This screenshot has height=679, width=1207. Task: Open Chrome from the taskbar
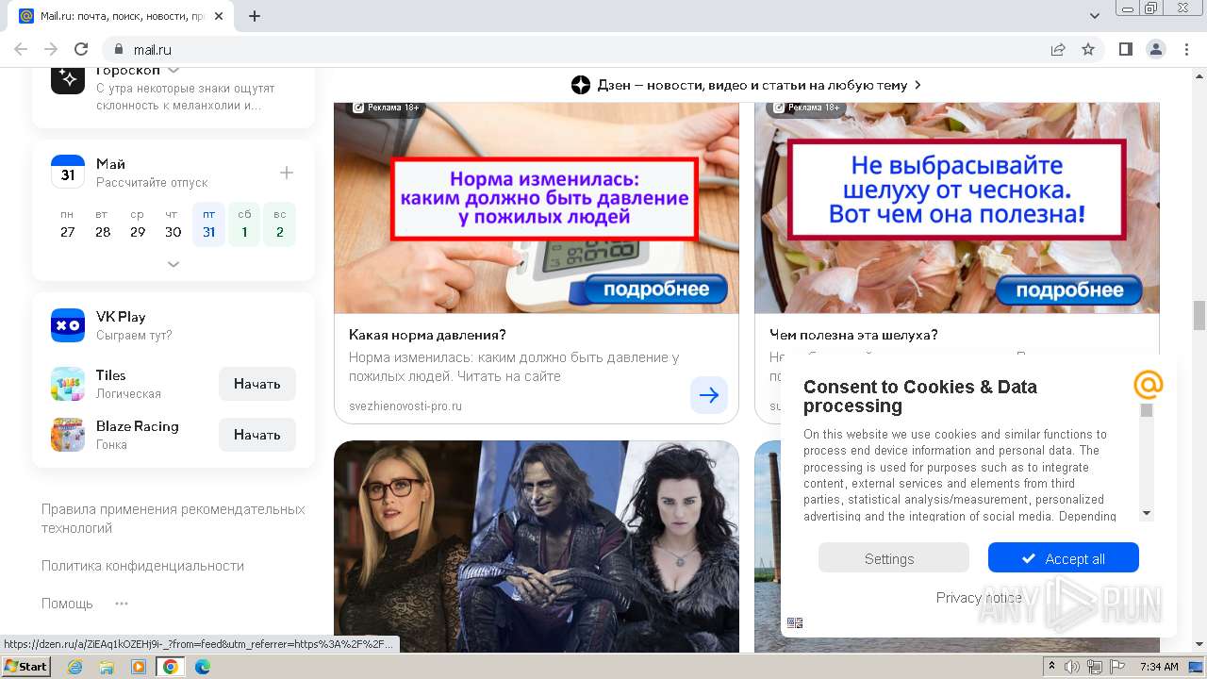pyautogui.click(x=171, y=667)
